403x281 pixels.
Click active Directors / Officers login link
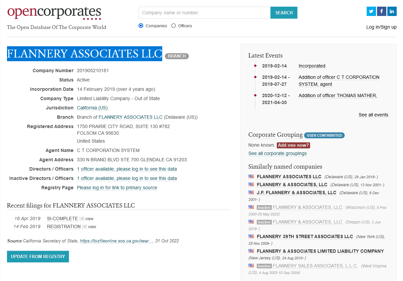pyautogui.click(x=127, y=169)
